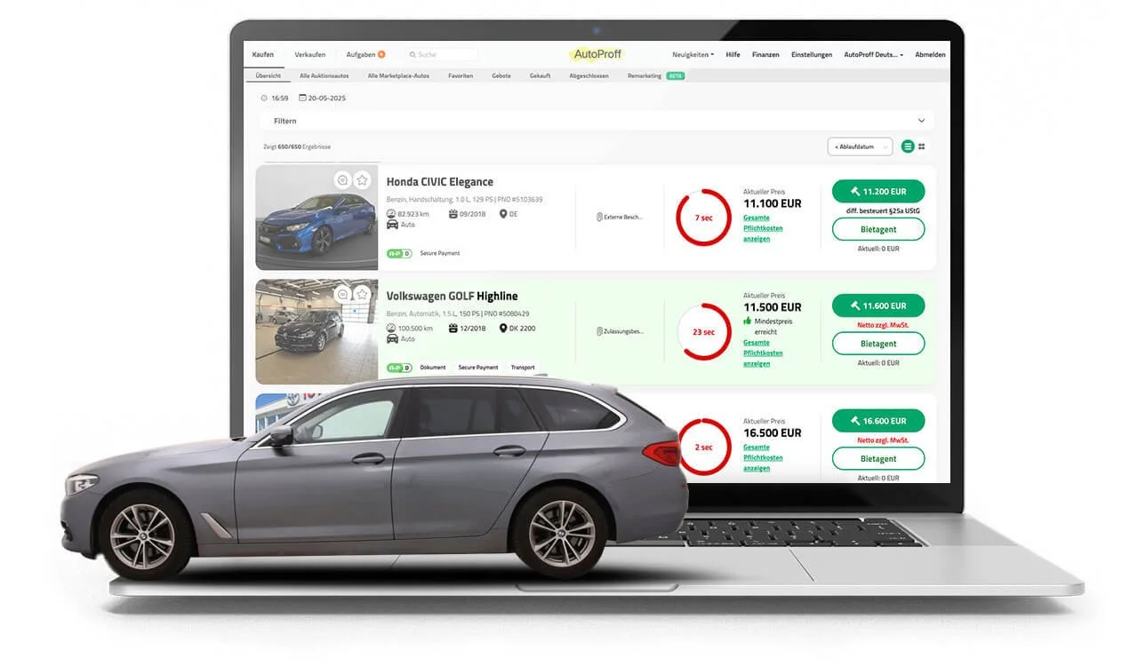Open the Honda CIVIC car thumbnail
This screenshot has height=666, width=1146.
(x=317, y=218)
